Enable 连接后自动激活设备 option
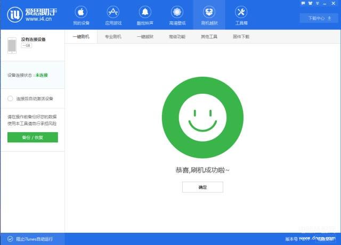The image size is (341, 245). pos(10,99)
